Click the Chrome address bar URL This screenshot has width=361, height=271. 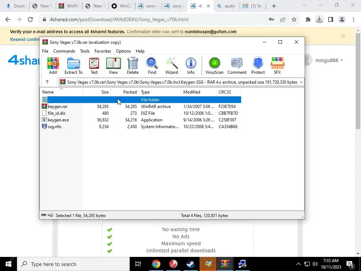point(119,20)
